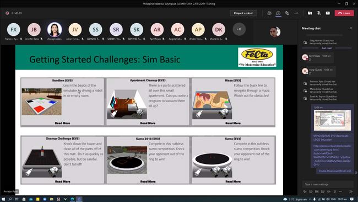The width and height of the screenshot is (358, 202).
Task: Open the emoji picker in chat
Action: (311, 192)
